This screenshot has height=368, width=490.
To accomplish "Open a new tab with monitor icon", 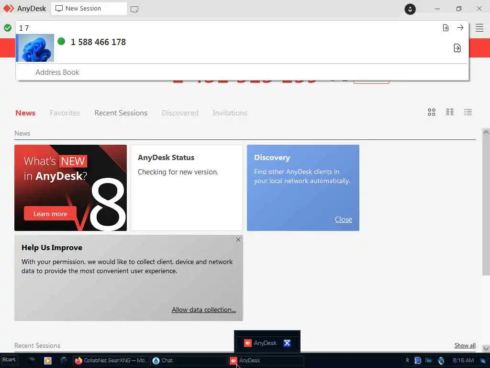I will tap(134, 10).
